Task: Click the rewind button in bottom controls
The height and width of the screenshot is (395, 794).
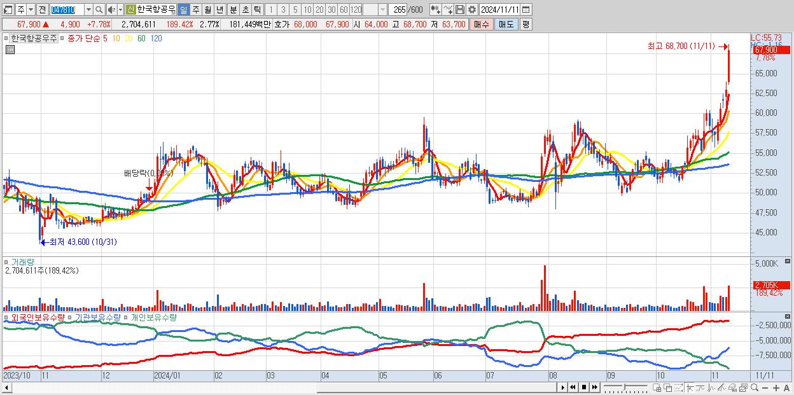Action: point(573,387)
